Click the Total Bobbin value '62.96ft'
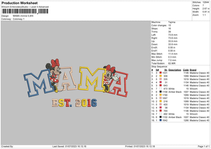Image resolution: width=211 pixels, height=149 pixels. click(x=172, y=63)
